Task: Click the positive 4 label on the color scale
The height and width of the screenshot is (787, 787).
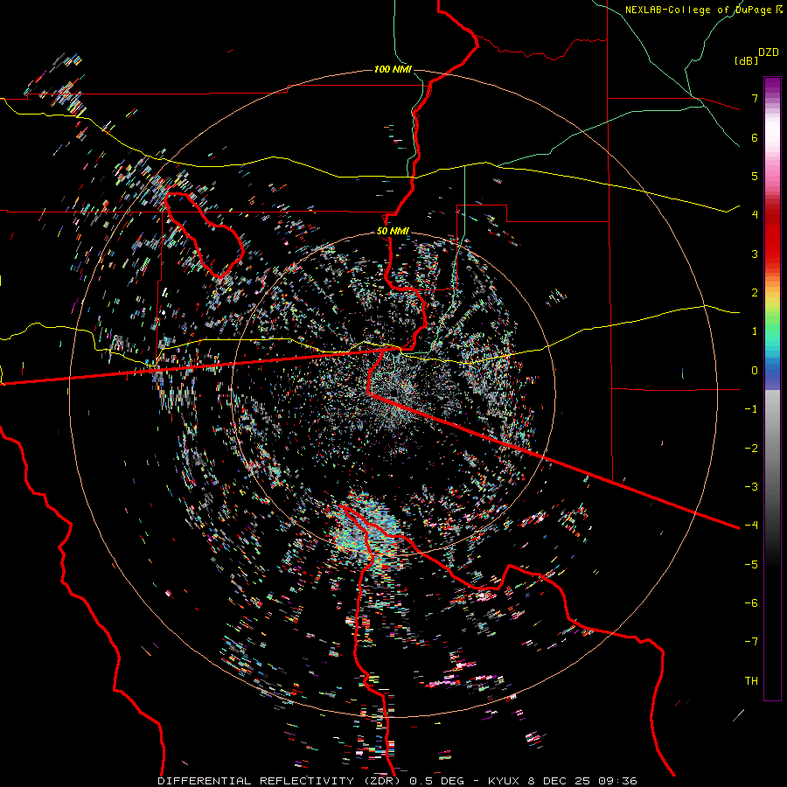Action: click(755, 215)
